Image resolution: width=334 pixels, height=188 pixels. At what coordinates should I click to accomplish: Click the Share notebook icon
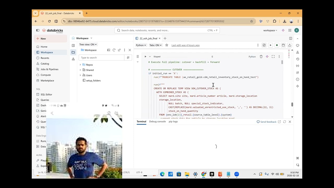290,45
